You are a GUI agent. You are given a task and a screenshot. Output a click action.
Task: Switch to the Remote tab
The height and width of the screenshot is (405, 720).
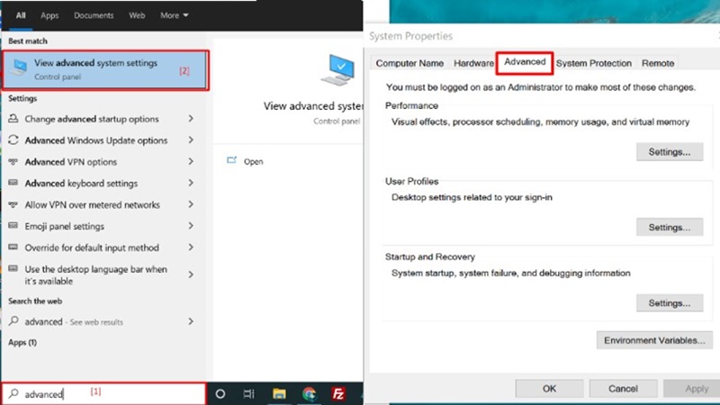(658, 63)
